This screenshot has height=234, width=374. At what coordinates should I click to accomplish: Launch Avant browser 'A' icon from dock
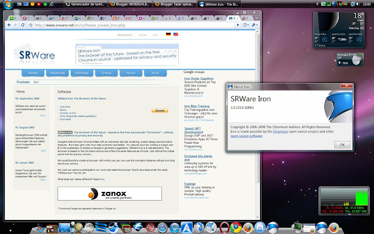pos(186,228)
